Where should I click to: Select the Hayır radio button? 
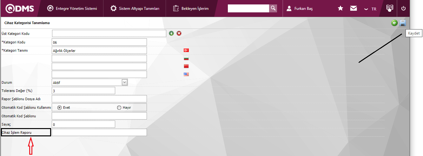point(119,107)
